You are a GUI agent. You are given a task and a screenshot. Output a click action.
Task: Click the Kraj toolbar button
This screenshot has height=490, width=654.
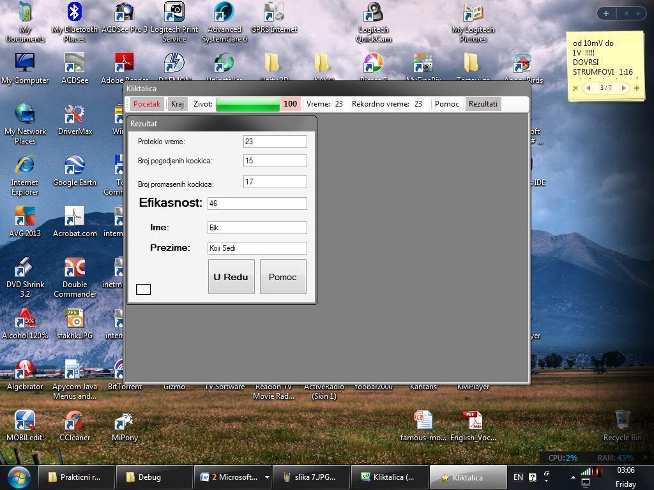tap(177, 104)
